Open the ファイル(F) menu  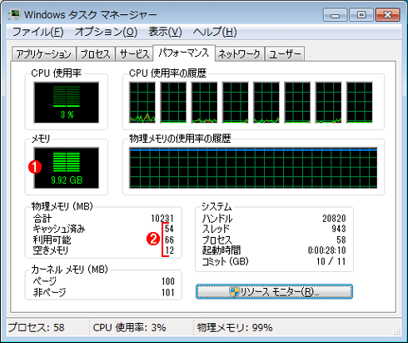click(38, 32)
